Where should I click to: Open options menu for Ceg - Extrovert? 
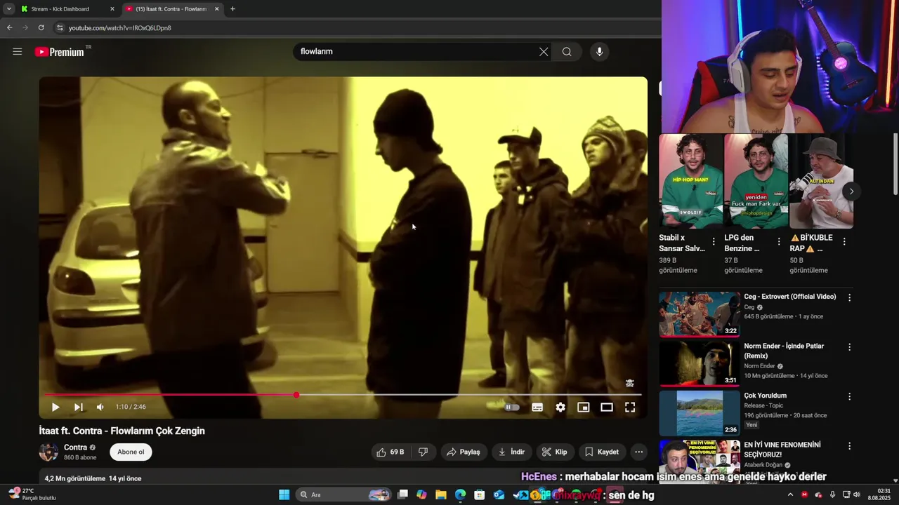pyautogui.click(x=849, y=297)
